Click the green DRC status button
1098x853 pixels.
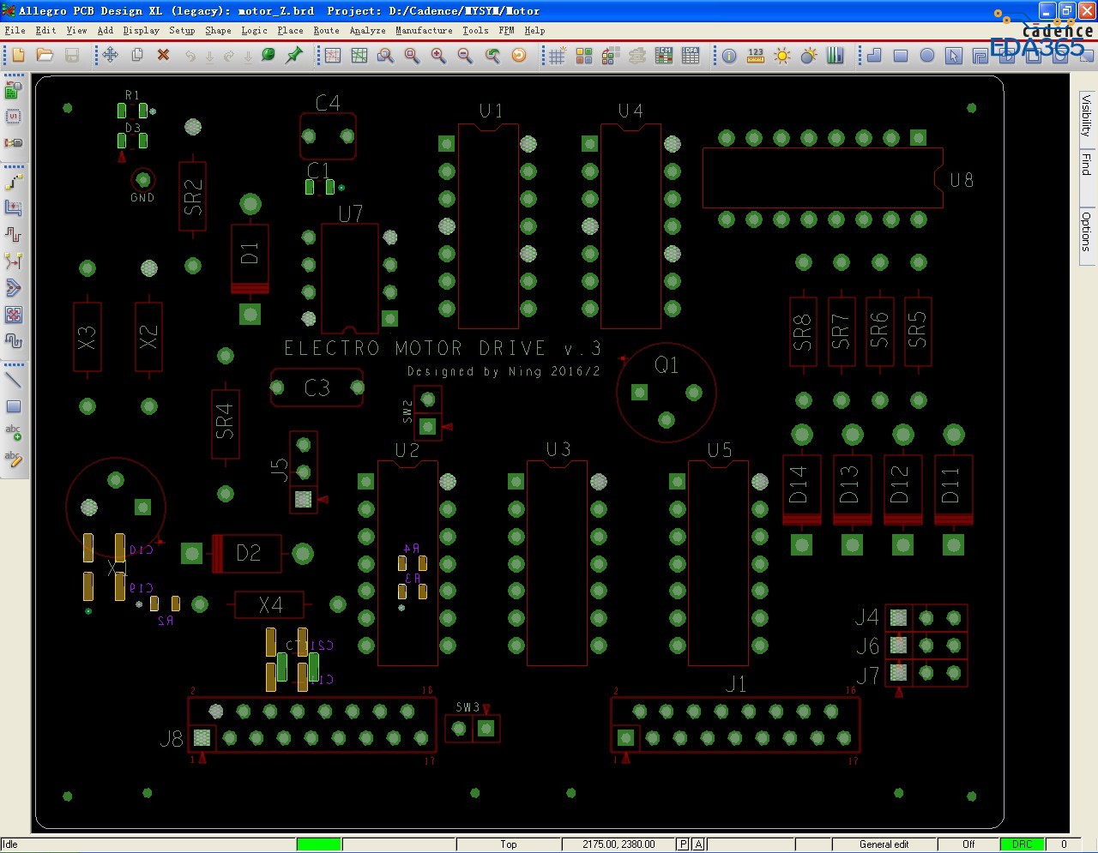click(x=1022, y=844)
